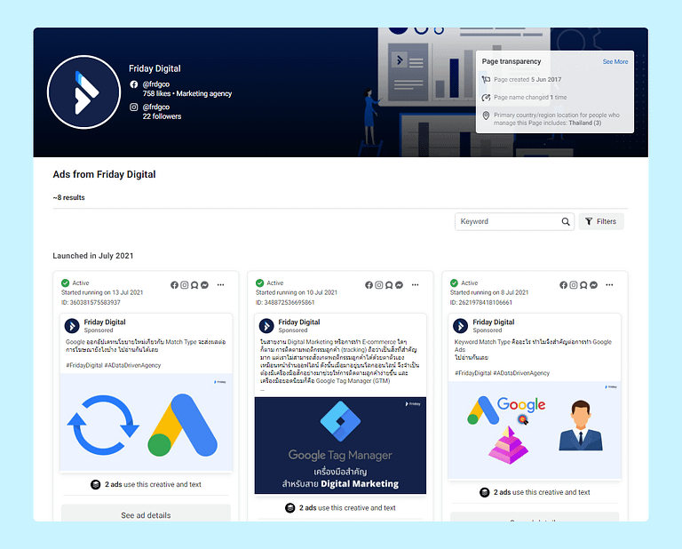Click the location pin icon in Page transparency
This screenshot has height=549, width=682.
pyautogui.click(x=486, y=115)
